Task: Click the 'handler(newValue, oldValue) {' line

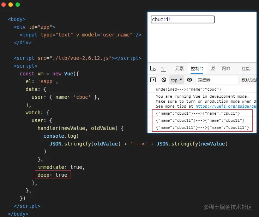Action: coord(80,128)
